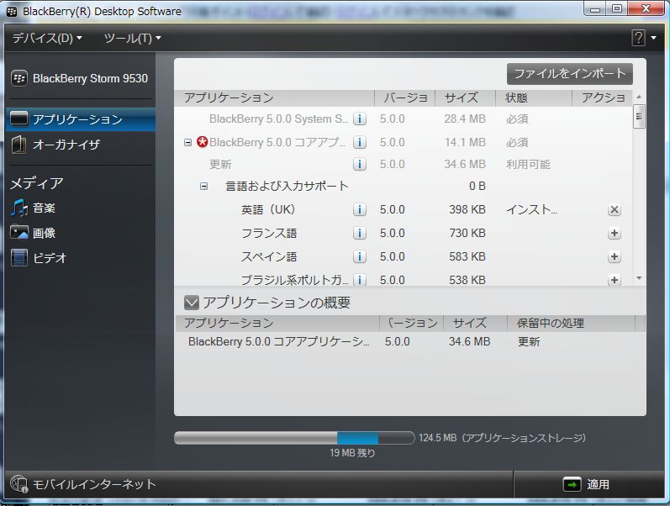Click the ファイルをインポート button
The width and height of the screenshot is (670, 506).
(570, 74)
